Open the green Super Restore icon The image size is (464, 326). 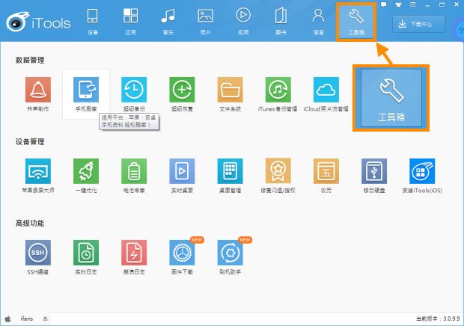[x=182, y=90]
